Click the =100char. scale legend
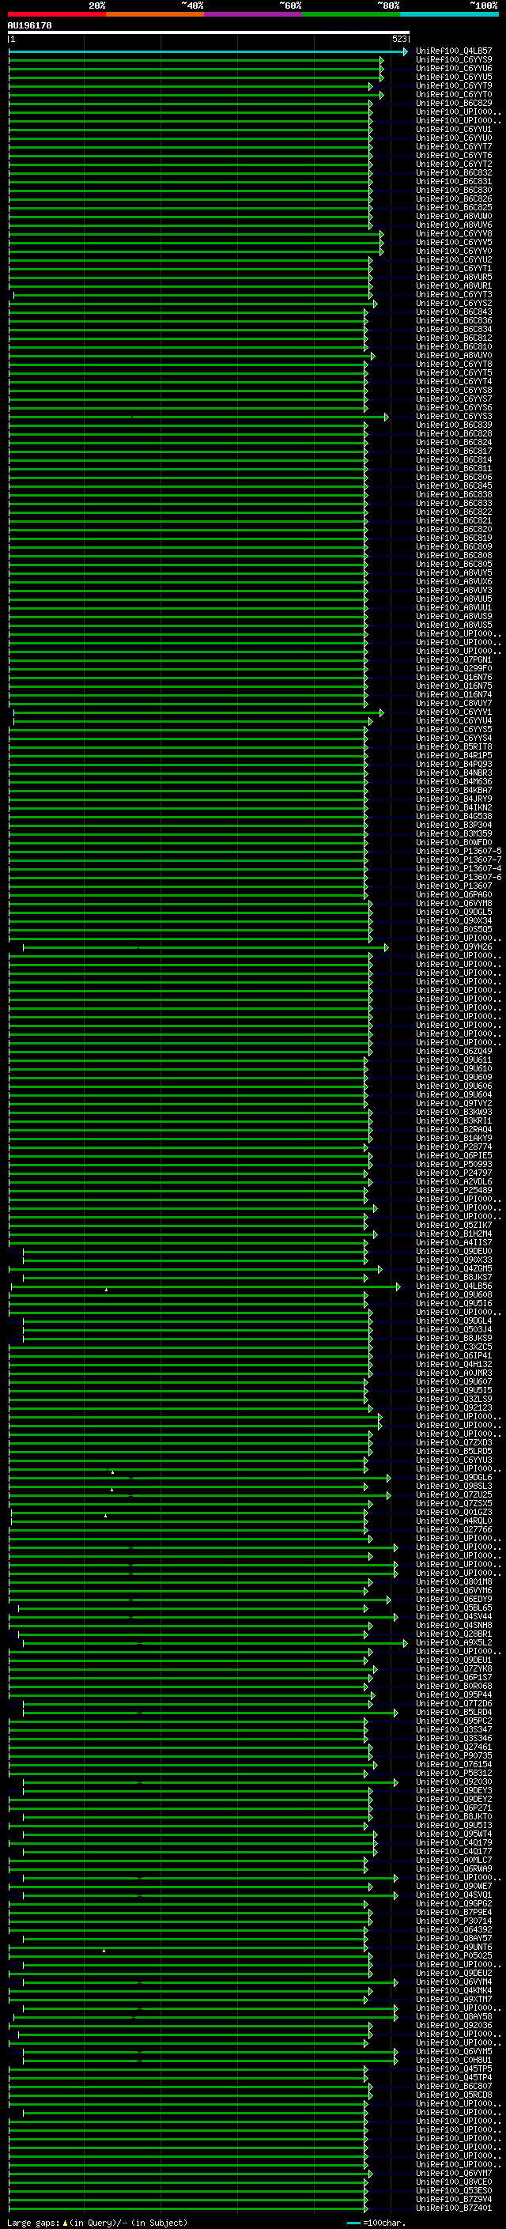Viewport: 506px width, 2229px height. coord(376,2222)
